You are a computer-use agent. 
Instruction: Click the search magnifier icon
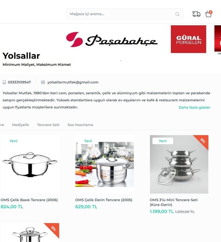tap(177, 14)
